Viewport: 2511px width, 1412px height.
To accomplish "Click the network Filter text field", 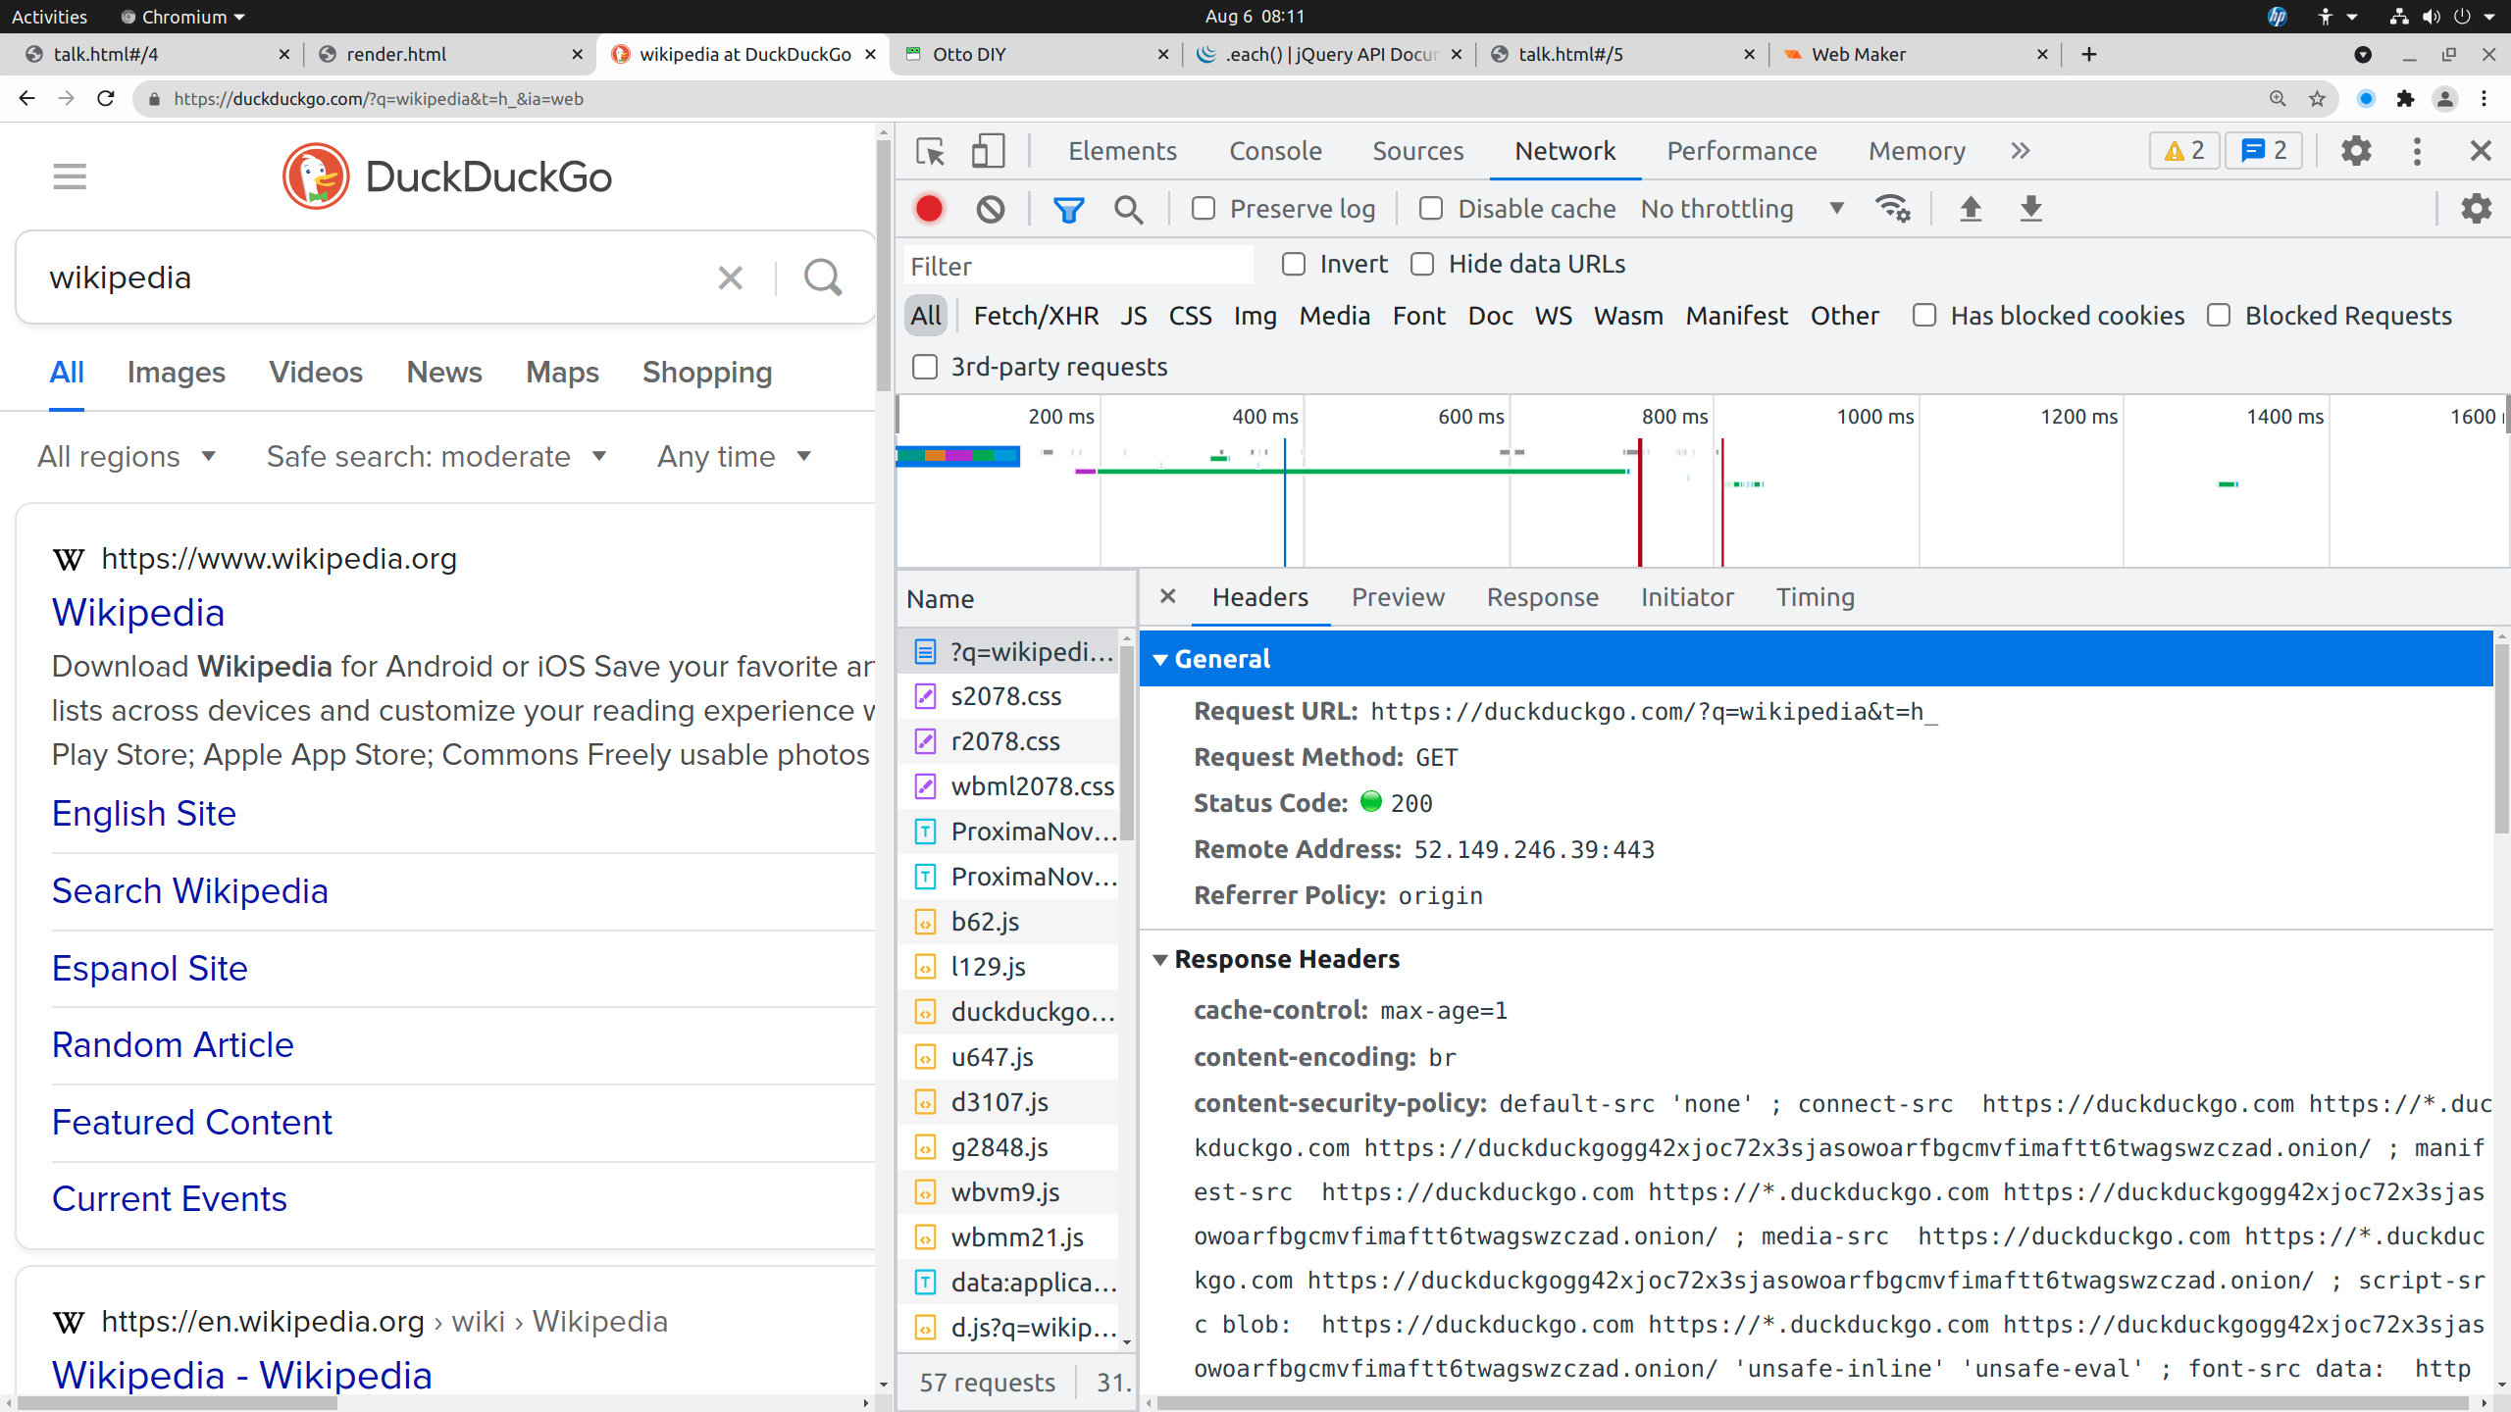I will [x=1077, y=266].
